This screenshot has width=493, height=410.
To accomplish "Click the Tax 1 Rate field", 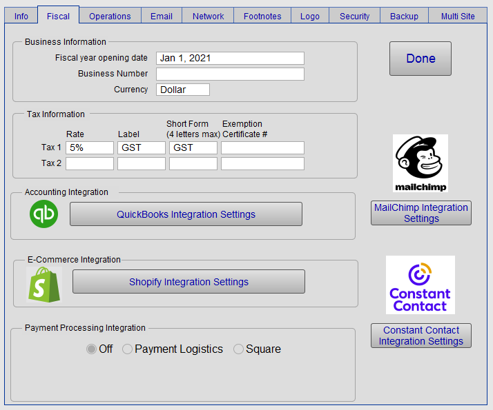I will [90, 147].
